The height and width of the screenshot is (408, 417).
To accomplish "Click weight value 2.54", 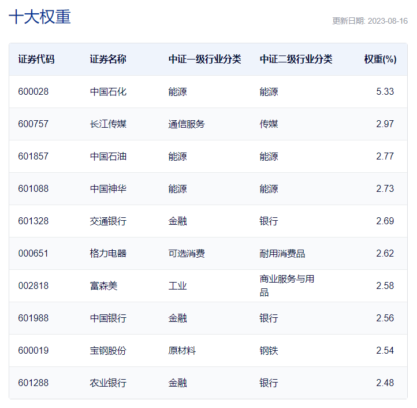I will coord(385,351).
